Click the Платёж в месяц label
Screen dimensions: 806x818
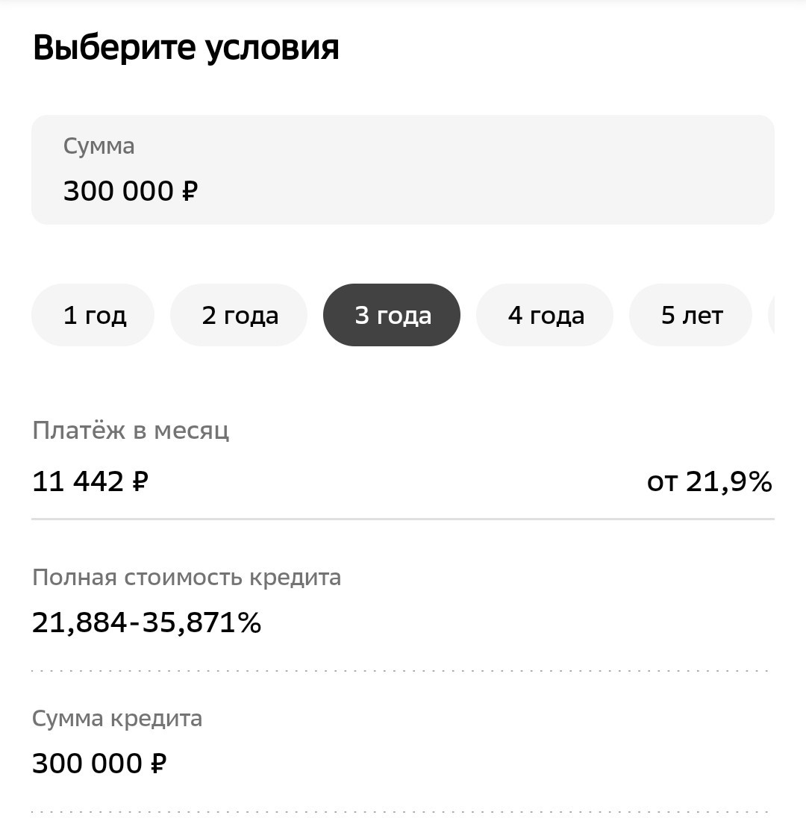point(131,431)
